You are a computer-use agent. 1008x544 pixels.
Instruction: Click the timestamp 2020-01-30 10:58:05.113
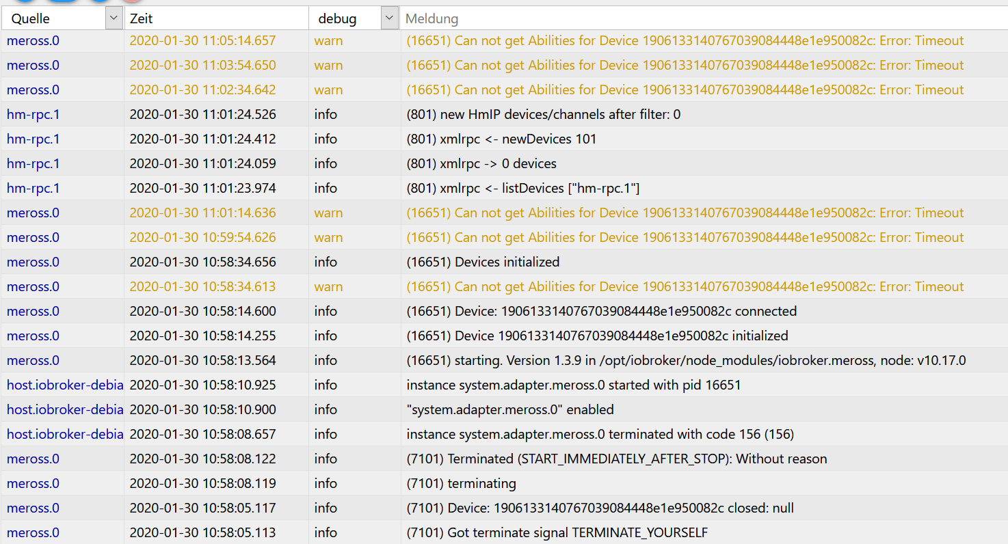pos(202,532)
